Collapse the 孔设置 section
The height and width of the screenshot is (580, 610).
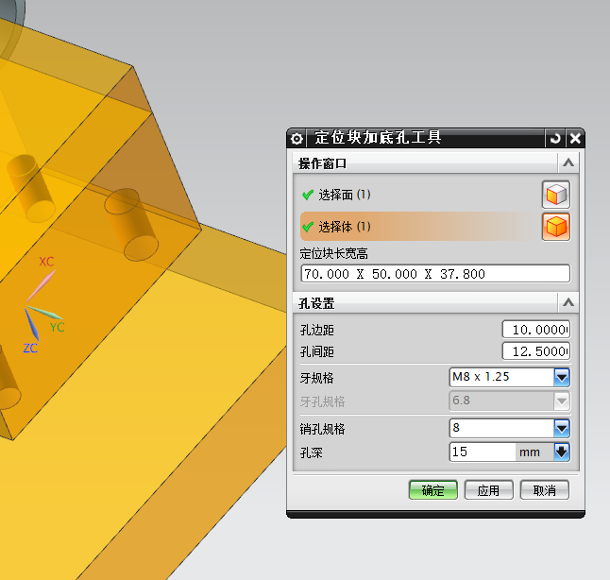pyautogui.click(x=568, y=302)
